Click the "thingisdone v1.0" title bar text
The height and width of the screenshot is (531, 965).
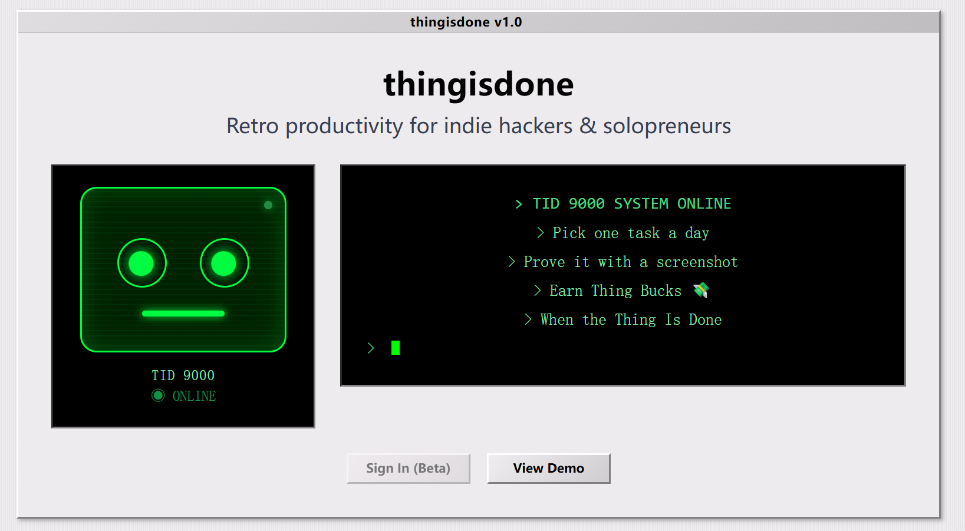click(466, 22)
